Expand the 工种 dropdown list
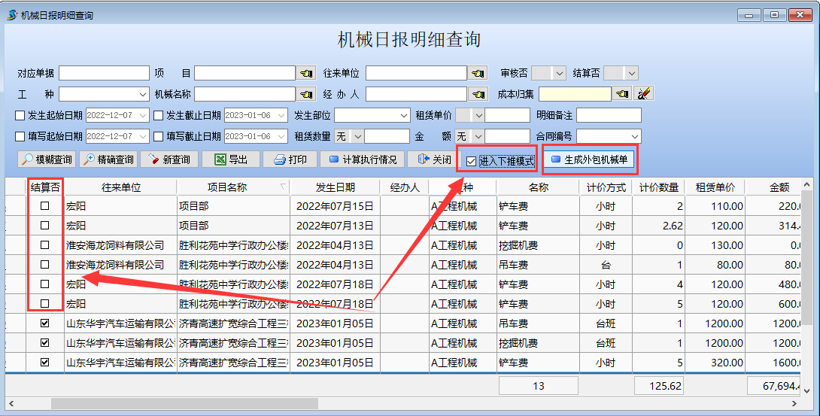Screen dimensions: 820x416 (x=143, y=94)
